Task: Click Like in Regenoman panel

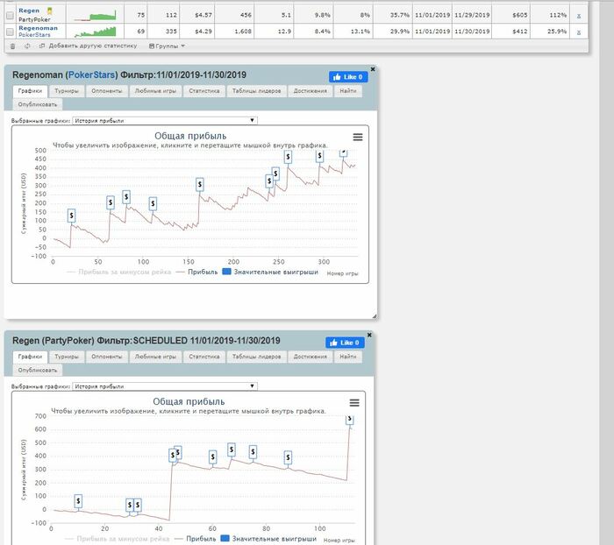Action: [x=348, y=77]
